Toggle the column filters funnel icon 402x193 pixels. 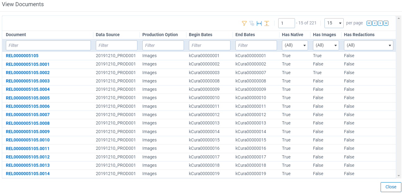pyautogui.click(x=244, y=23)
